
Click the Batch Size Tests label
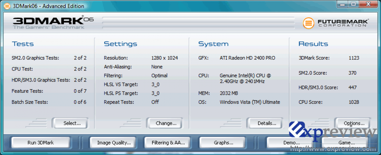(x=30, y=102)
